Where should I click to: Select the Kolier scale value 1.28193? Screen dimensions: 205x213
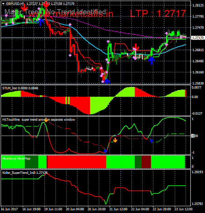click(197, 172)
